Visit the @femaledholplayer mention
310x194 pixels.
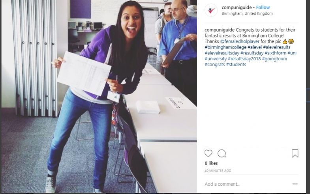(x=240, y=41)
